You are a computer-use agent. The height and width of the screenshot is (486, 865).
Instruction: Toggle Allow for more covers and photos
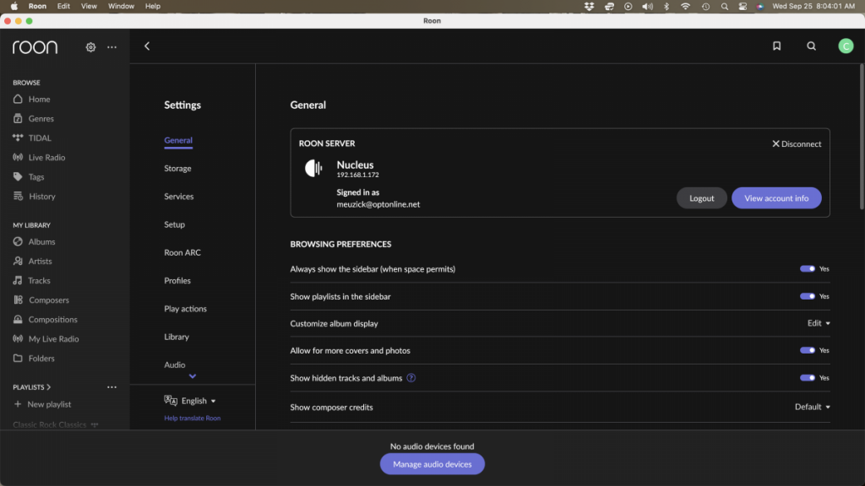808,350
